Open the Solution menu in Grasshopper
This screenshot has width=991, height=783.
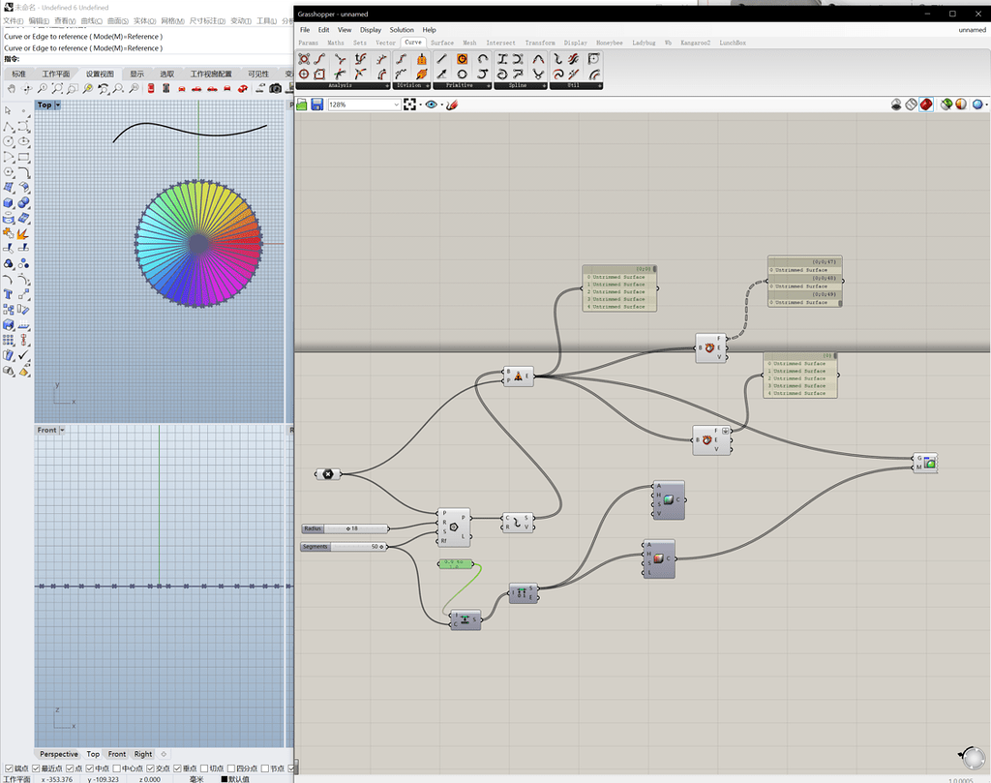[402, 30]
